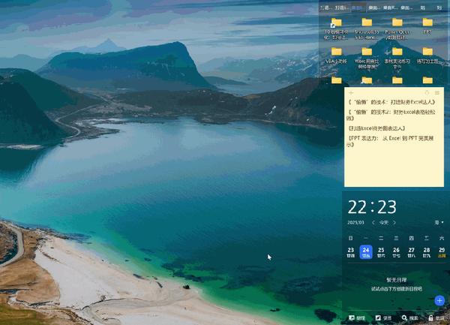Click the pin icon on the yellow sticky note
The image size is (450, 325).
tap(427, 93)
